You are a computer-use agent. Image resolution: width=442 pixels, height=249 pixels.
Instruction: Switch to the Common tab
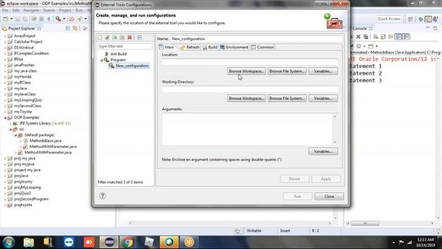tap(262, 47)
